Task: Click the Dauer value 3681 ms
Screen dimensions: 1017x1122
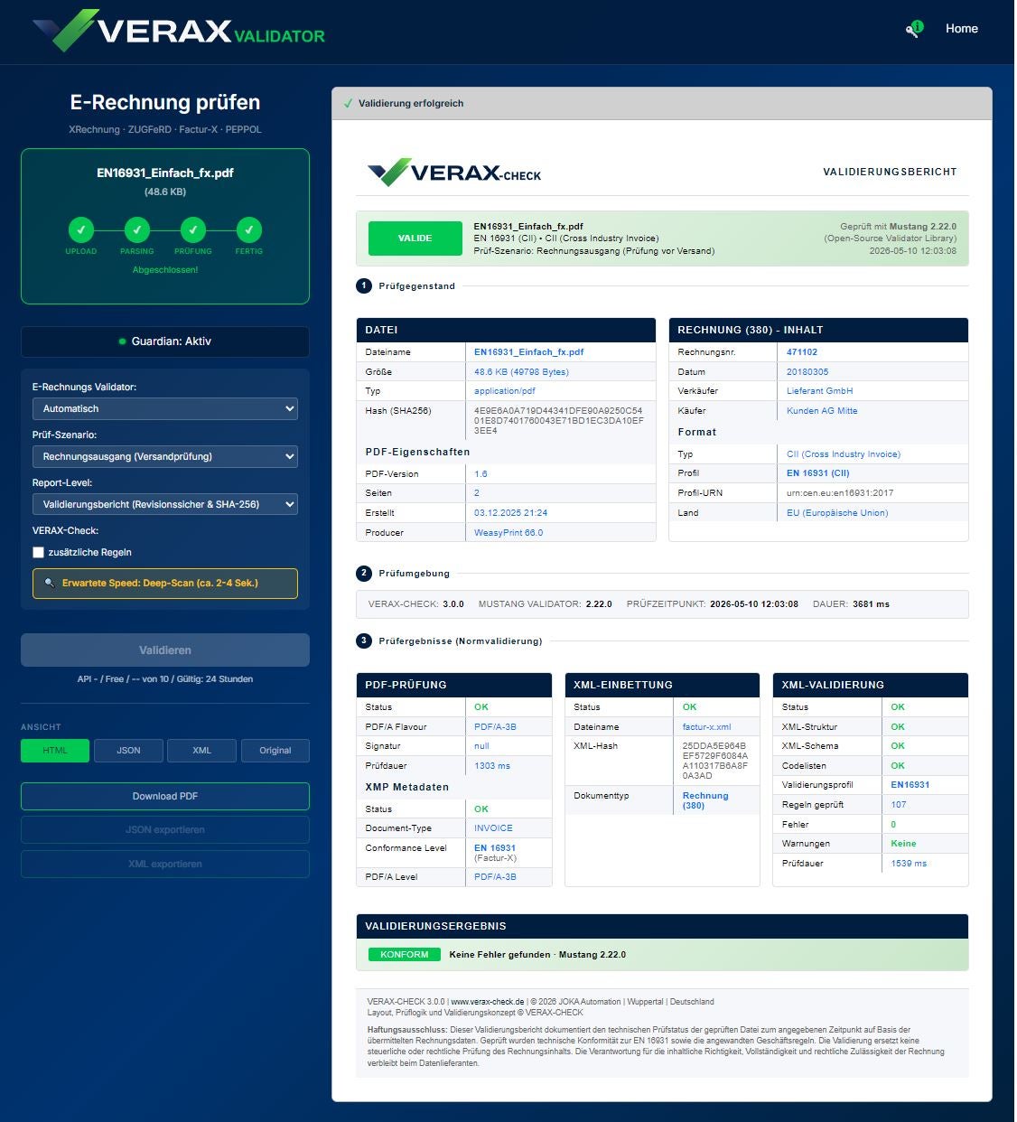Action: tap(871, 604)
